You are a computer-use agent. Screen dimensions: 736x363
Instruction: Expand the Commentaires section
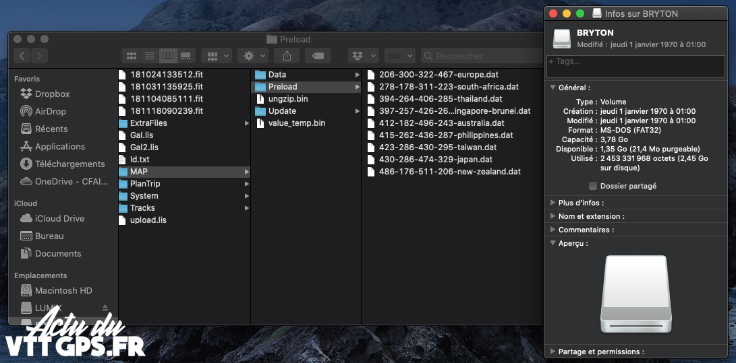coord(553,230)
